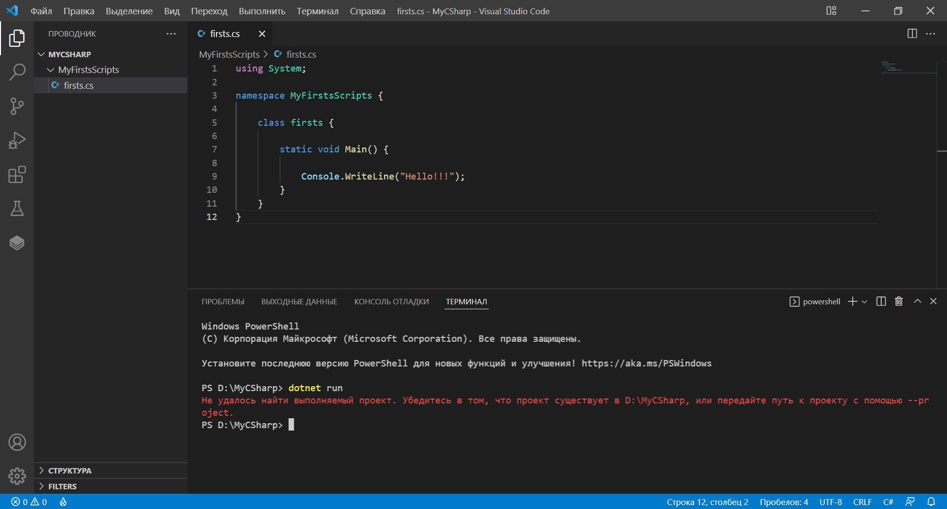Expand the FILTERS section
Image resolution: width=947 pixels, height=509 pixels.
[62, 486]
